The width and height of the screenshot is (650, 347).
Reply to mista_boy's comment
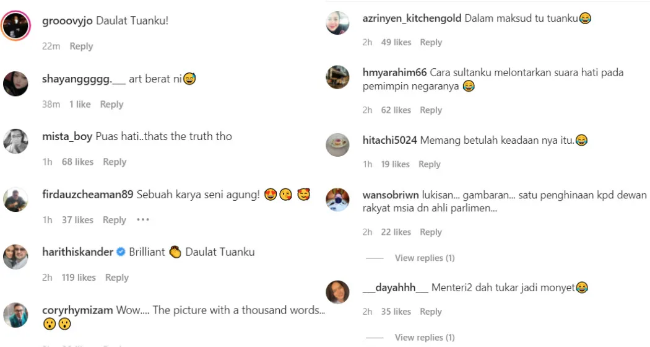(x=115, y=162)
